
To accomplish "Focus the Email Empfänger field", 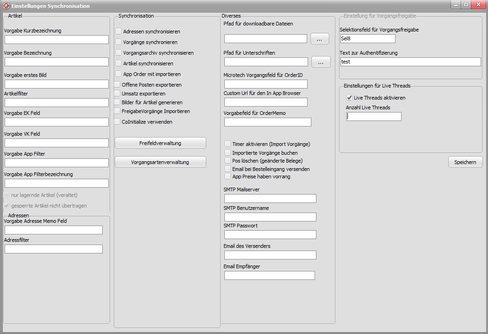I will 269,276.
